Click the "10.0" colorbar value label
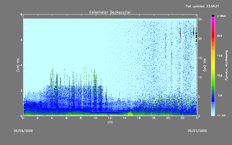This screenshot has width=232, height=145. click(220, 76)
